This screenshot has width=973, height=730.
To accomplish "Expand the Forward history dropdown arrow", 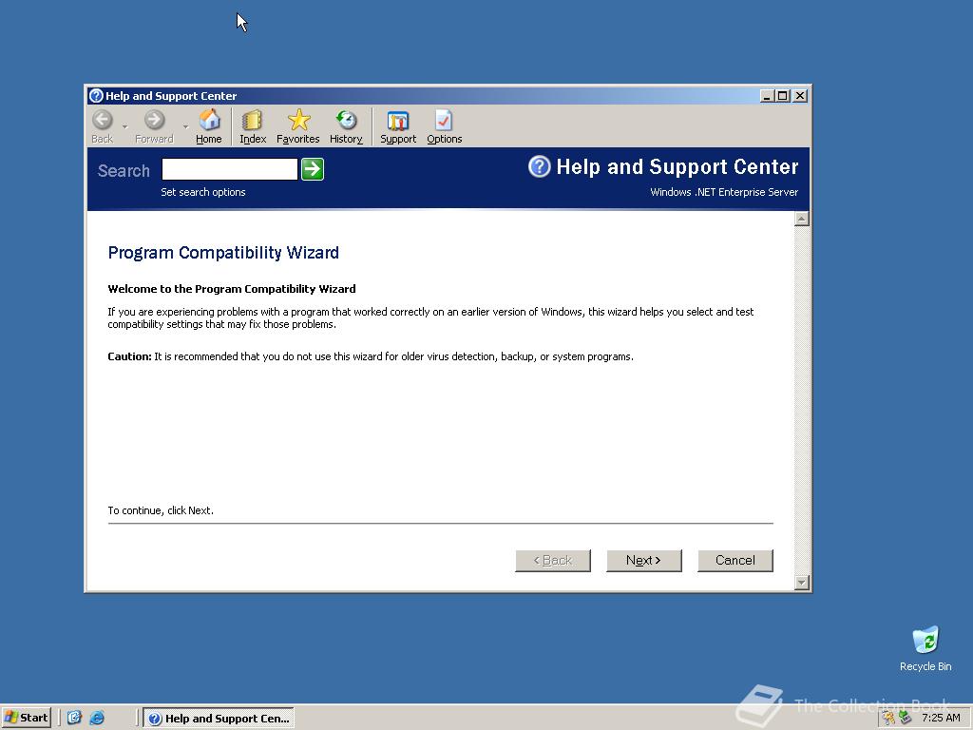I will pyautogui.click(x=185, y=126).
